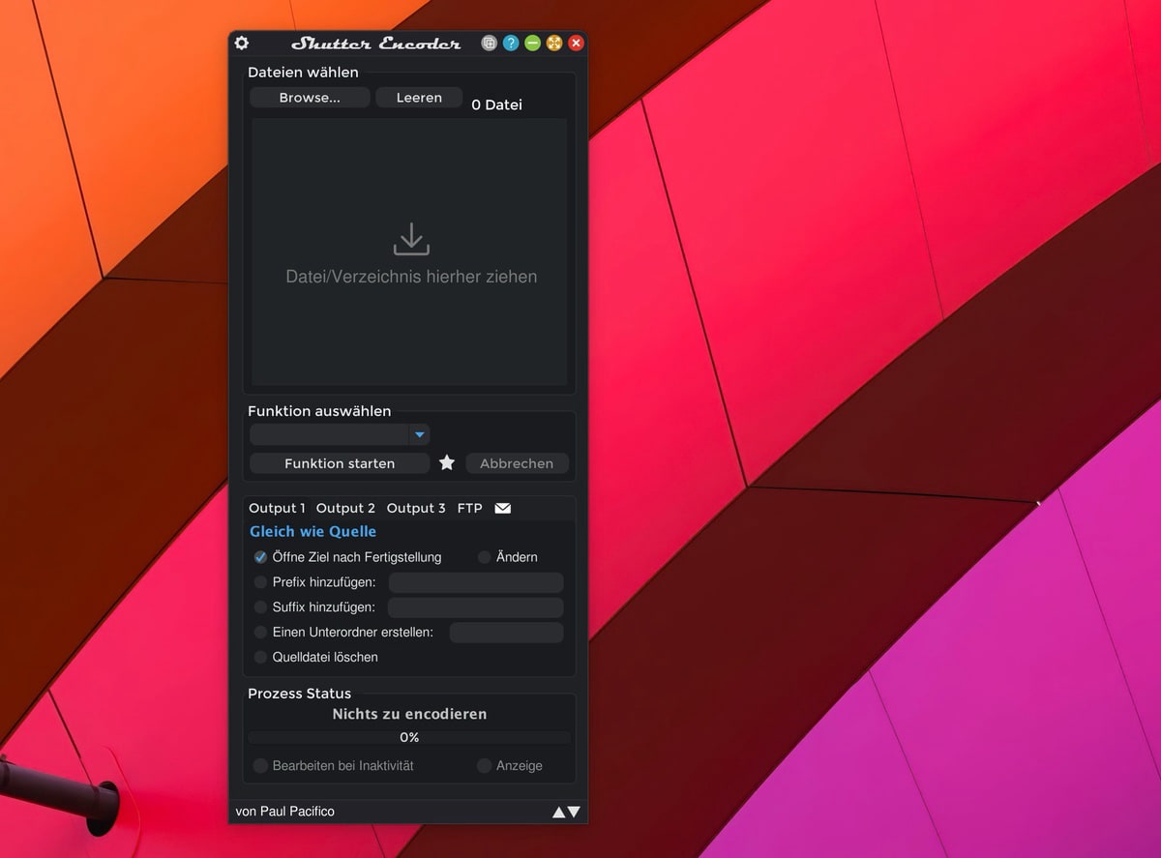Disable Öffne Ziel nach Fertigstellung checkbox
Viewport: 1161px width, 858px height.
coord(260,557)
